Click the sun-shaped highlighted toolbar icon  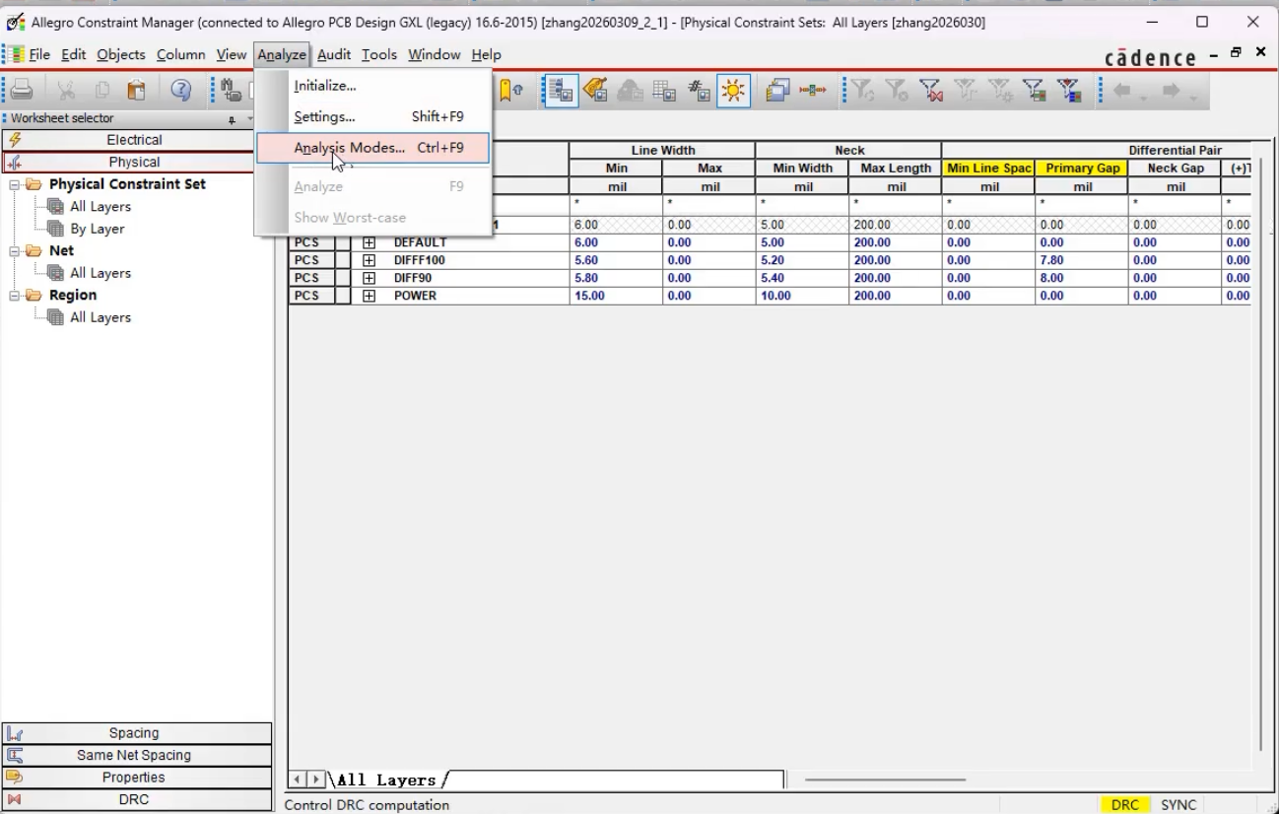733,91
